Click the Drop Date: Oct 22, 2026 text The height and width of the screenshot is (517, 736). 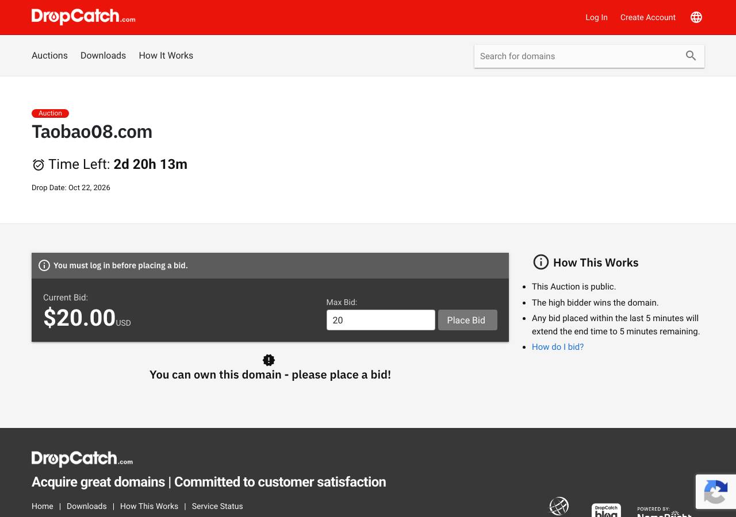(71, 188)
